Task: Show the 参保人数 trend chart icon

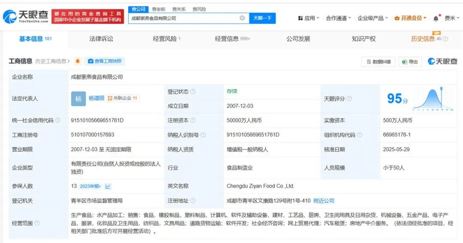Action: pos(108,186)
